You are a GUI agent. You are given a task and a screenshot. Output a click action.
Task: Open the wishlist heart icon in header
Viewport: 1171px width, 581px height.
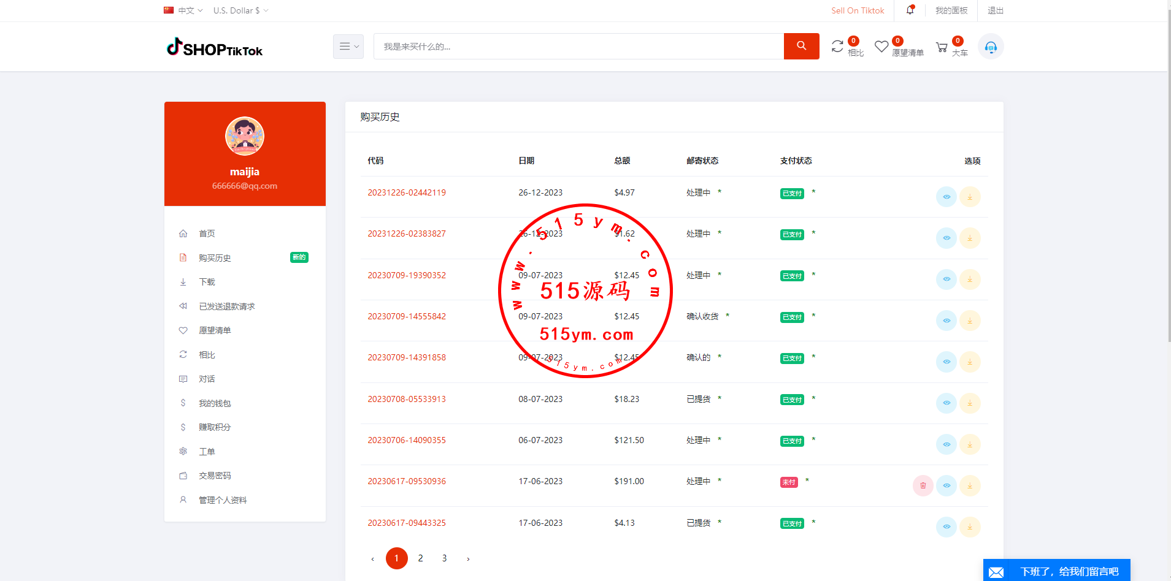(x=881, y=47)
